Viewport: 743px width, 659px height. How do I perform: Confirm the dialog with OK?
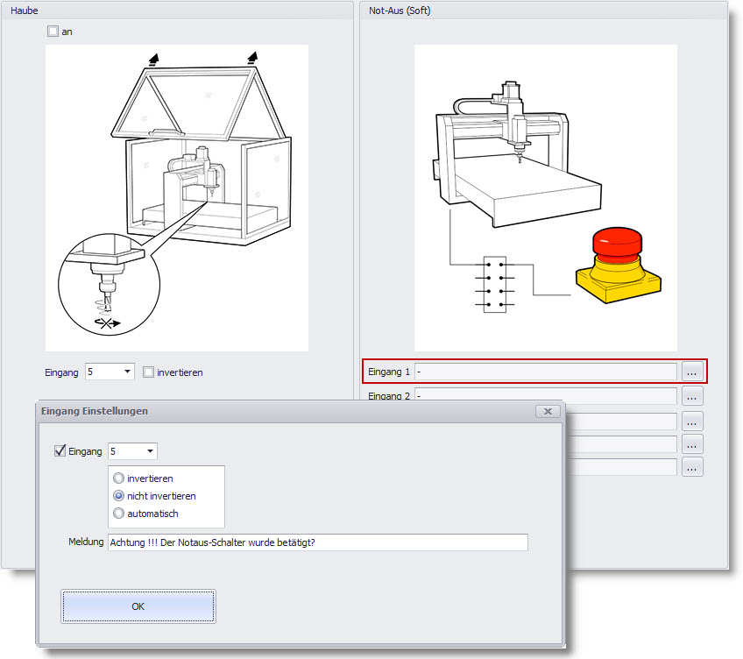(138, 606)
